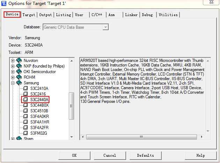Screen dimensions: 220x163
Task: Open the Debug tab
Action: tap(147, 15)
